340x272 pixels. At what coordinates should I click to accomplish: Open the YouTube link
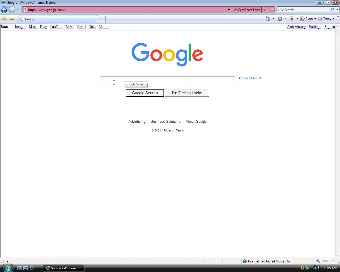(56, 27)
